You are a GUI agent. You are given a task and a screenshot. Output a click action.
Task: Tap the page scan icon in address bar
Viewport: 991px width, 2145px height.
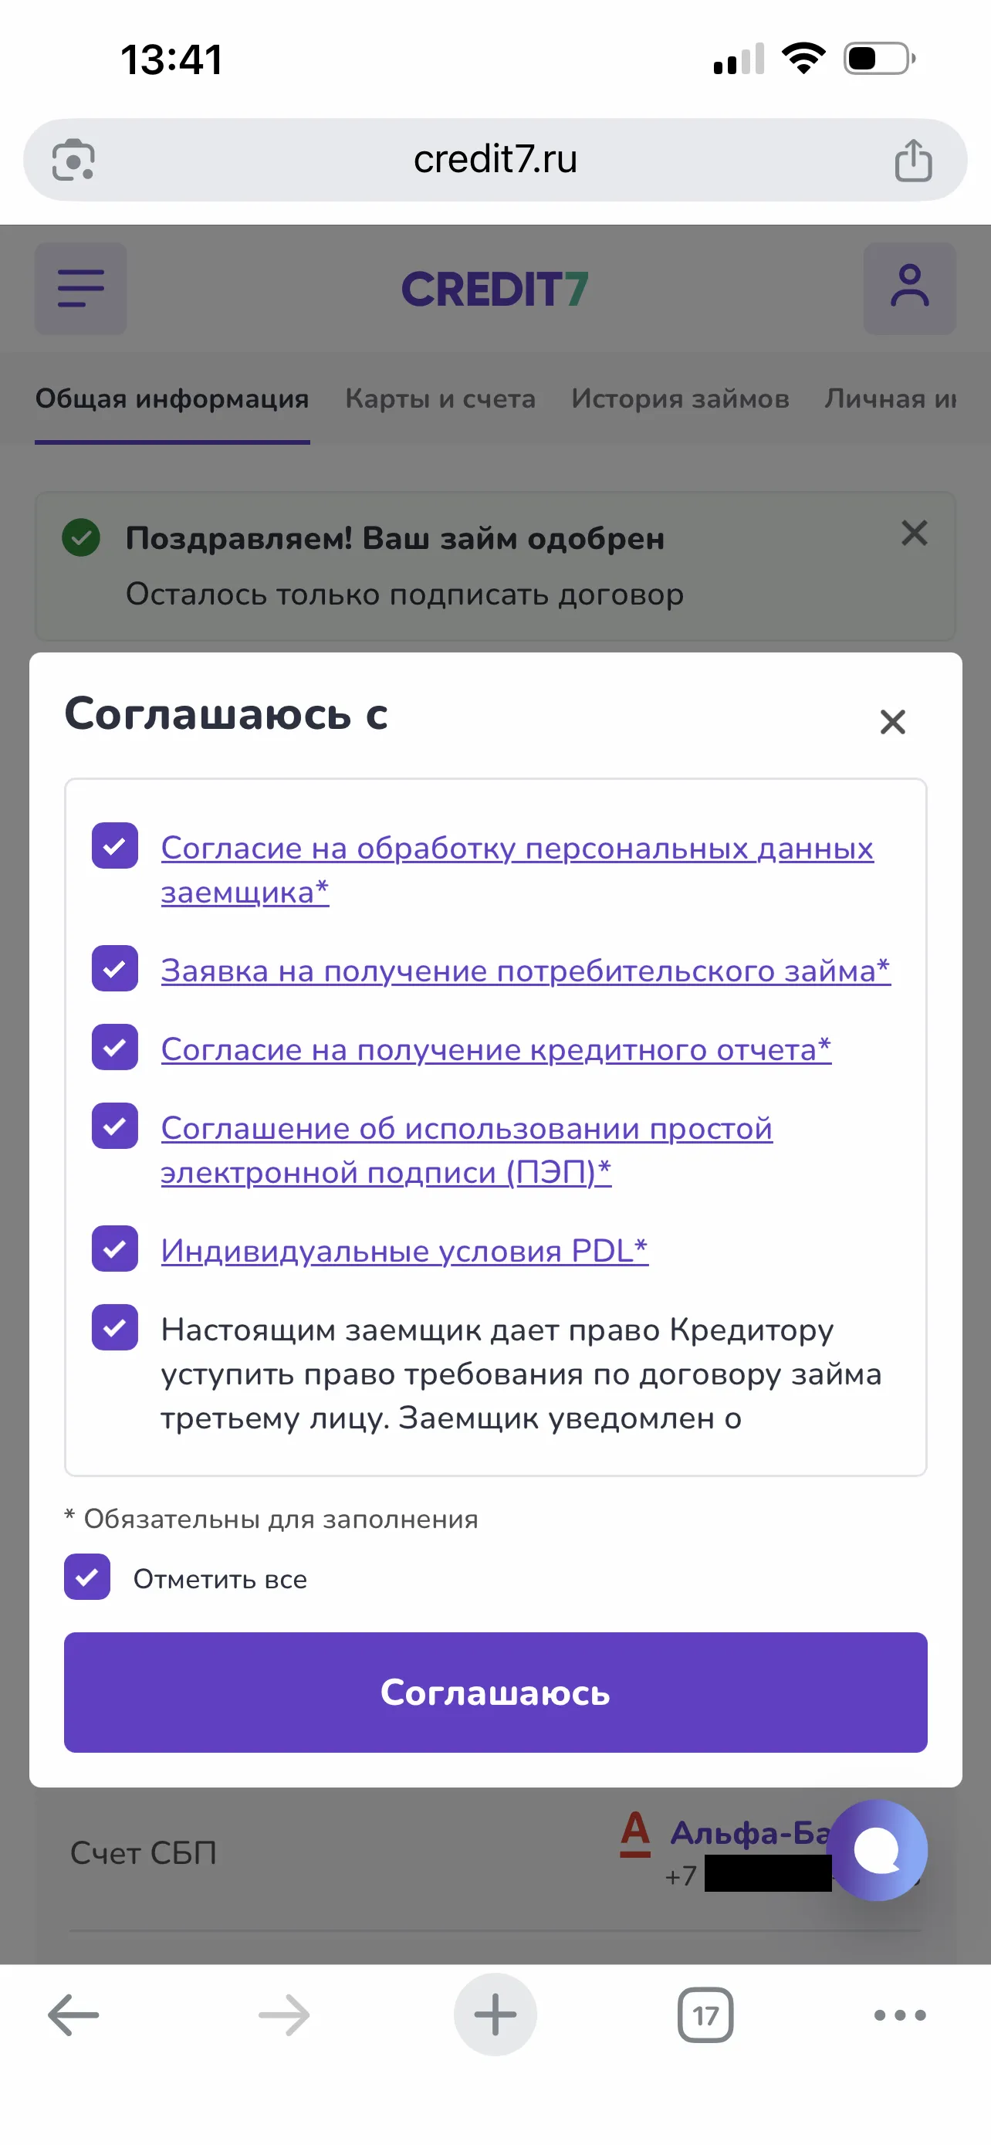(x=73, y=160)
